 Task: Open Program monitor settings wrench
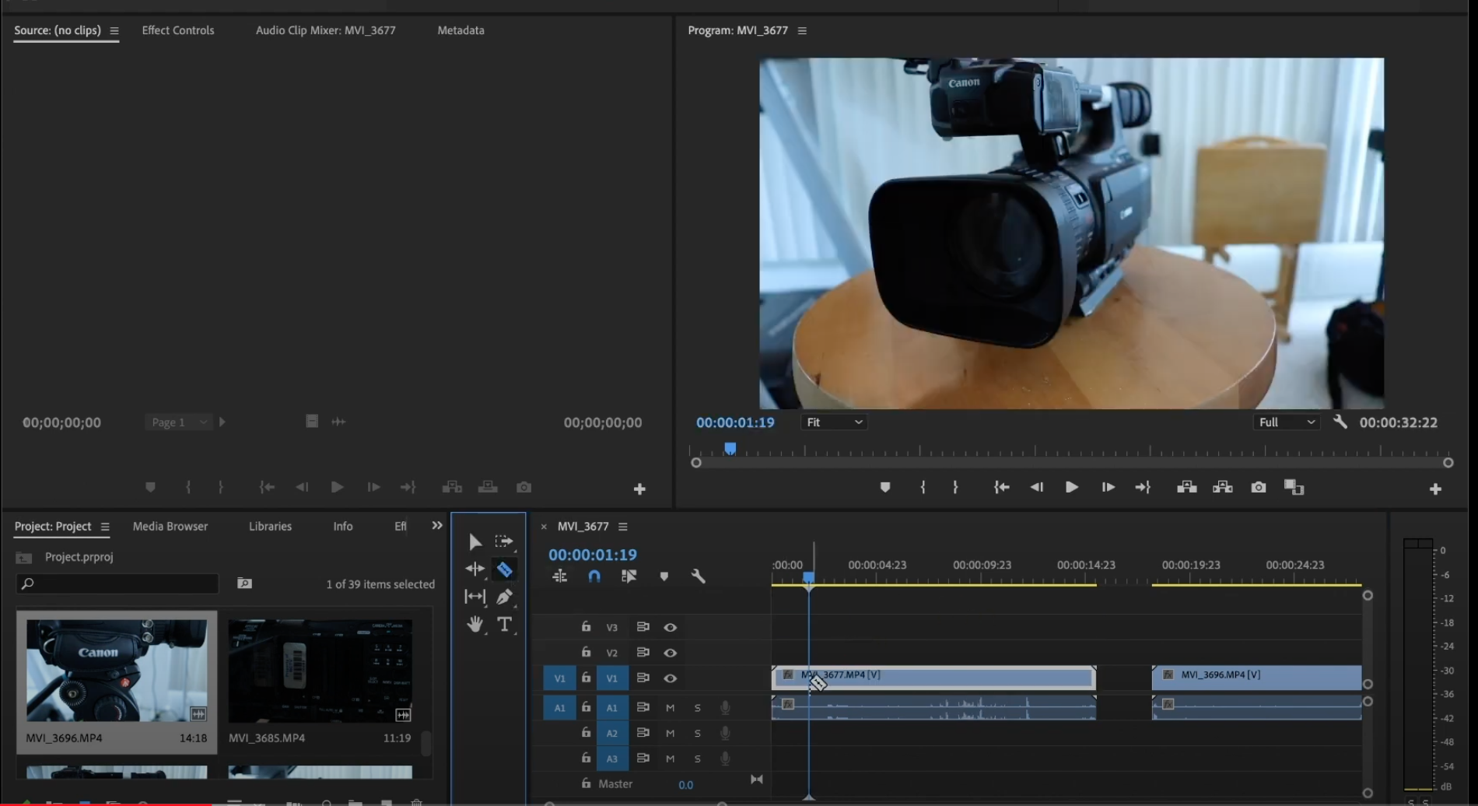pyautogui.click(x=1340, y=422)
